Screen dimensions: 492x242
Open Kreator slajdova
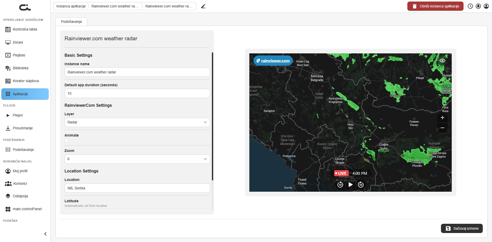pyautogui.click(x=25, y=81)
